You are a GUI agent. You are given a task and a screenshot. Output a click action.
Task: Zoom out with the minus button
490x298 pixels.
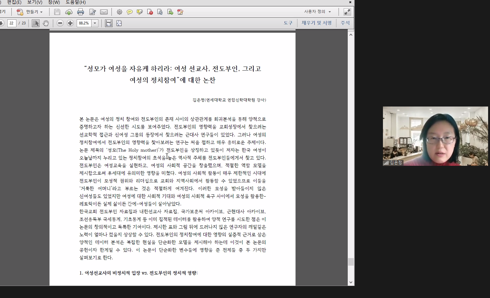pyautogui.click(x=60, y=23)
